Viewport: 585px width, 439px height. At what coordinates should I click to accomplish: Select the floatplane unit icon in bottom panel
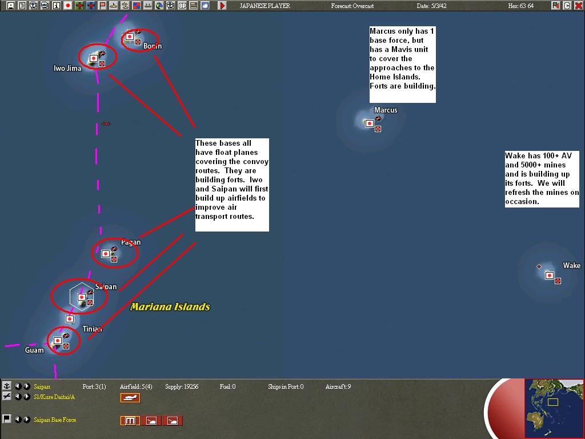click(x=130, y=398)
